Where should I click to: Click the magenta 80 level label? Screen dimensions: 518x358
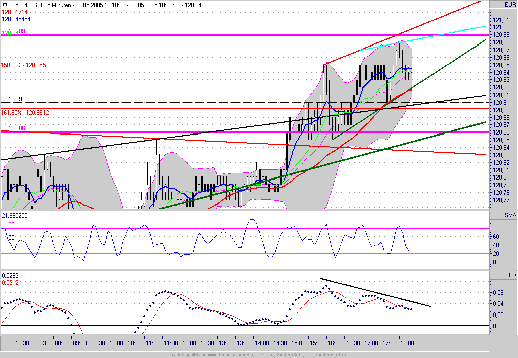[11, 225]
